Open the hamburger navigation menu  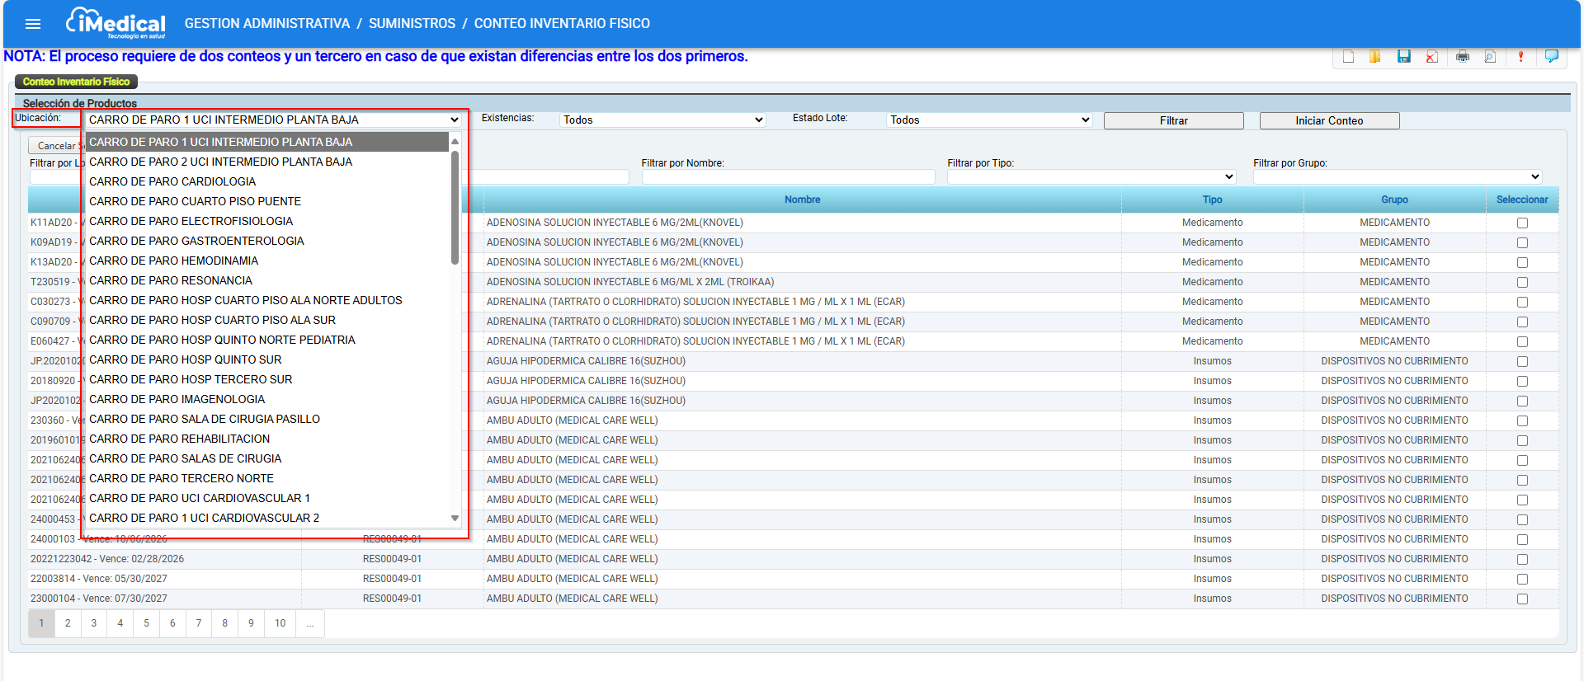click(33, 24)
